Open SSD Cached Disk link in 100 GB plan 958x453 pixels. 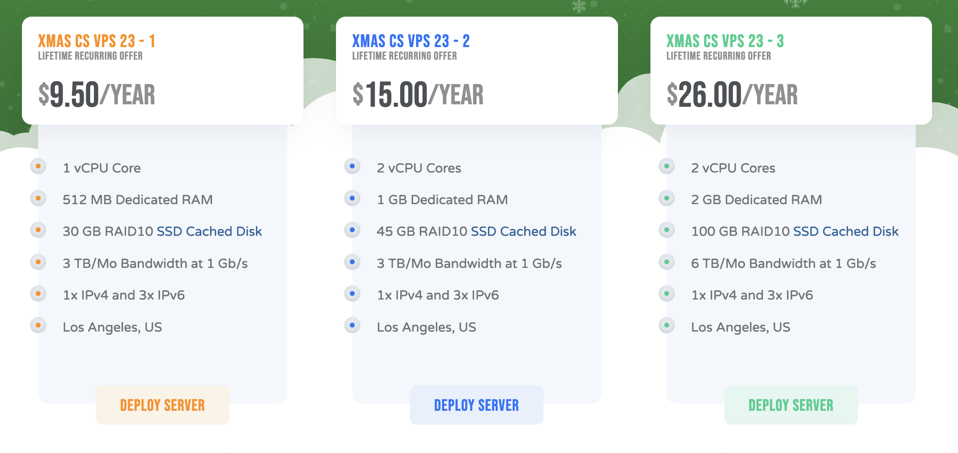coord(845,231)
